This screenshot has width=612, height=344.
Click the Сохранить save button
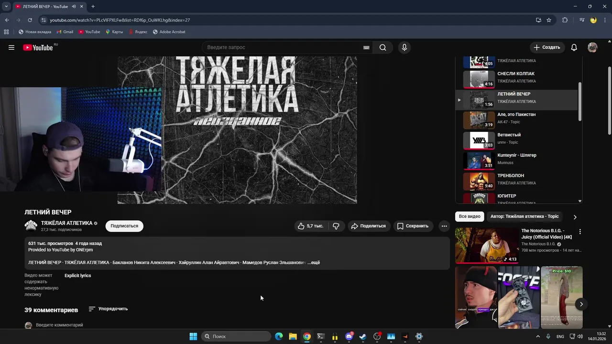(413, 226)
